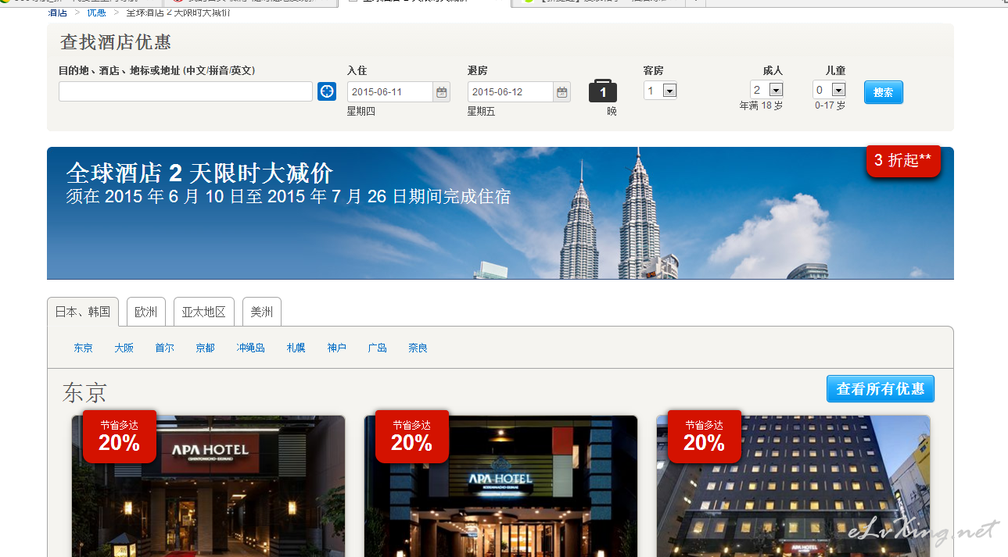1008x557 pixels.
Task: Click the 入住 check-in label
Action: click(357, 70)
